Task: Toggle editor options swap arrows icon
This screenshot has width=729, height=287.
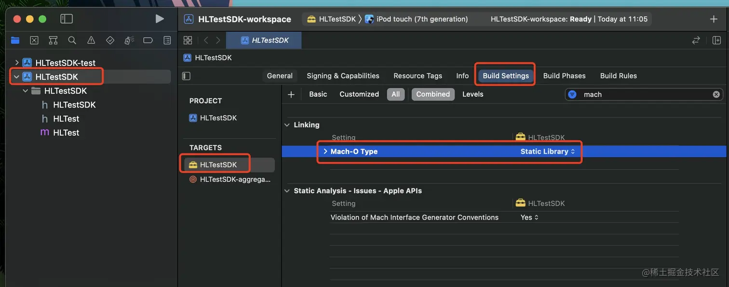Action: coord(696,40)
